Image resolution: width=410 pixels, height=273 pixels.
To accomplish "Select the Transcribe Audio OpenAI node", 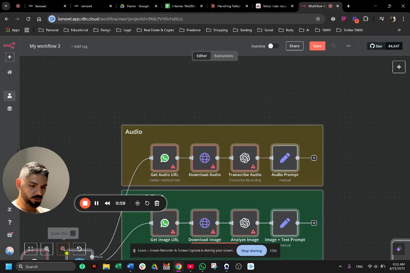I will click(245, 158).
